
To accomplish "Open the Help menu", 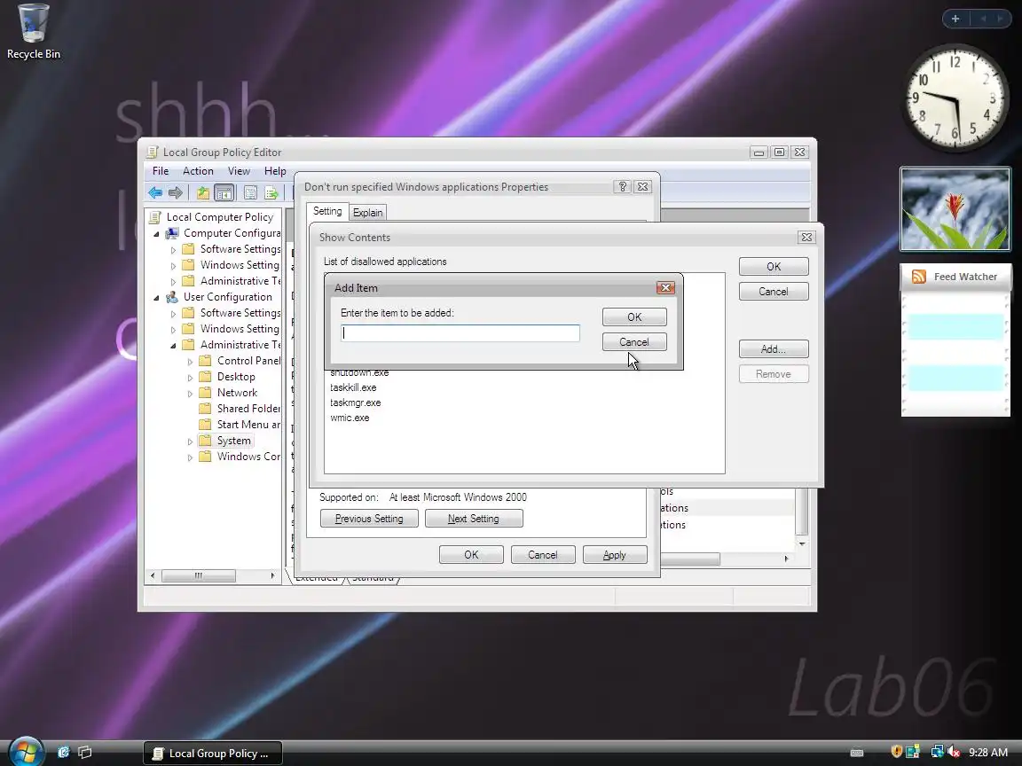I will (275, 170).
